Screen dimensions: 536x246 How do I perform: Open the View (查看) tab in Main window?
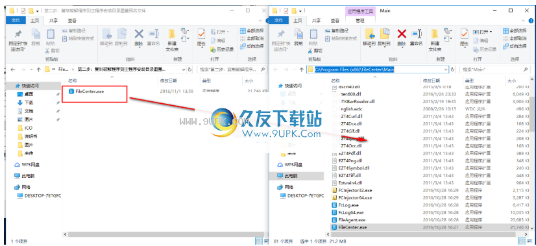[x=335, y=21]
